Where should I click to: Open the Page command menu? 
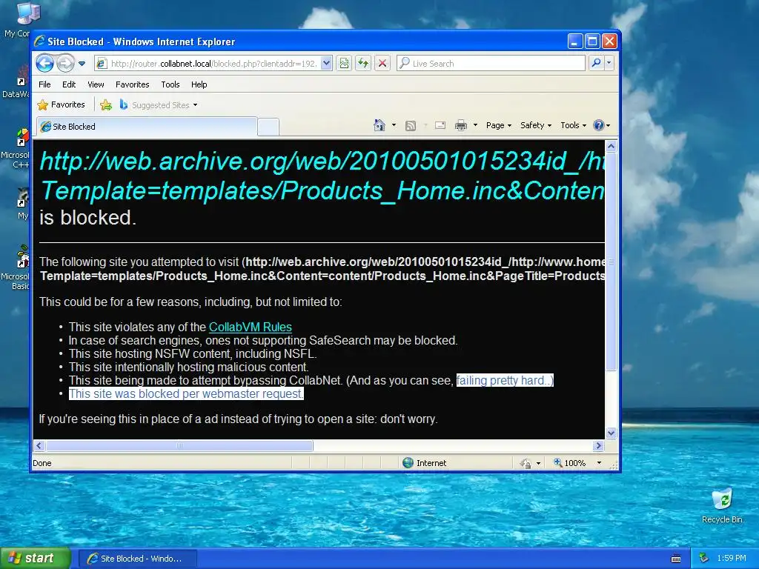click(499, 125)
